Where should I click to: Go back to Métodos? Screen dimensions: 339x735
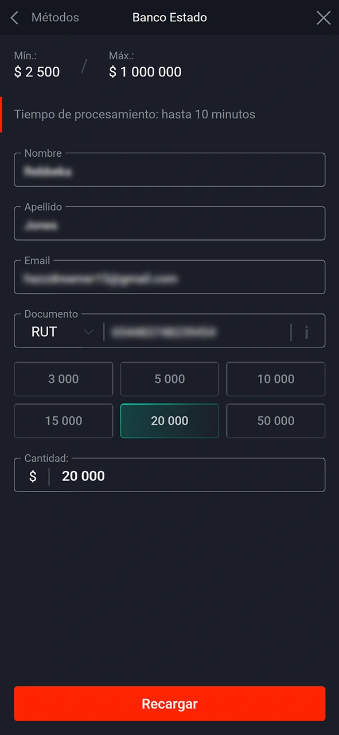tap(55, 18)
